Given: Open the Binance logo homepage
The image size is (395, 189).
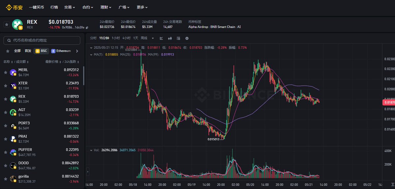Looking at the screenshot, I should pyautogui.click(x=14, y=7).
